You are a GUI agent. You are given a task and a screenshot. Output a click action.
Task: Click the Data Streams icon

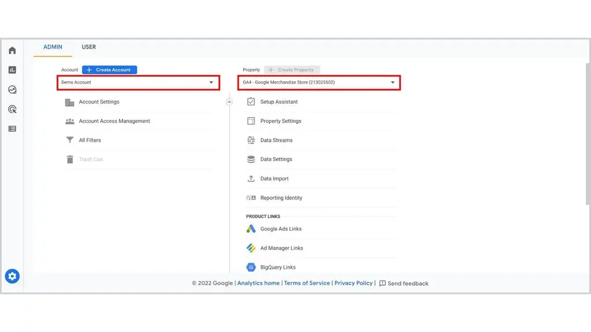[x=251, y=140]
